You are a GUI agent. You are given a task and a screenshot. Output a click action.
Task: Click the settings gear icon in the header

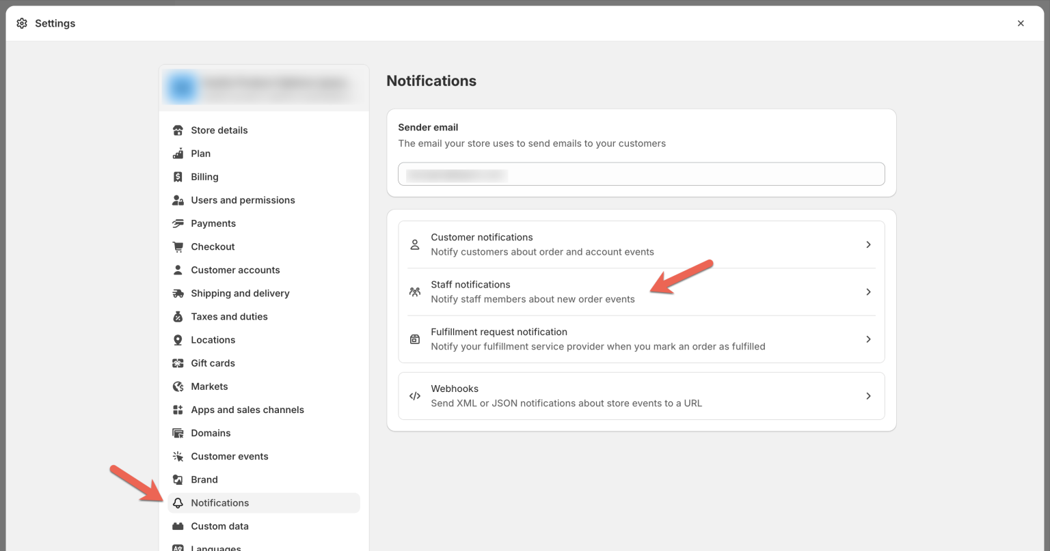click(x=21, y=23)
